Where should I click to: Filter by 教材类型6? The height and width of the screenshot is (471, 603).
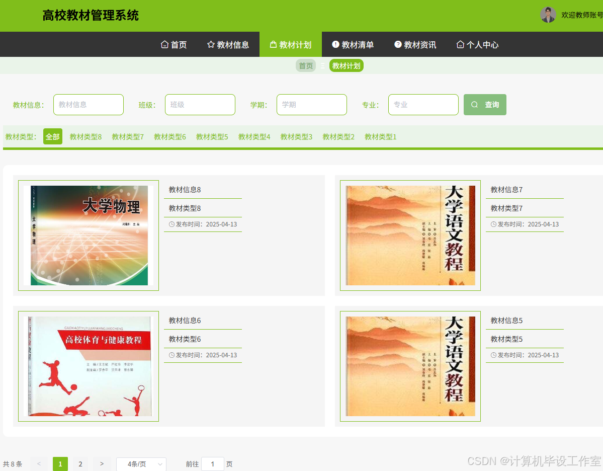(170, 136)
